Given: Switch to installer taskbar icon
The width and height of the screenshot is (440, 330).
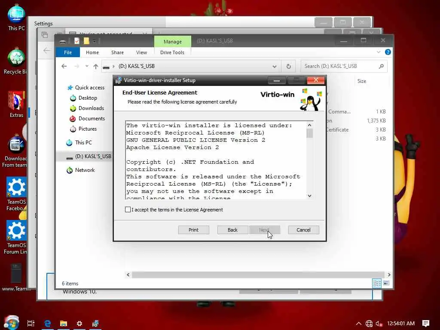Looking at the screenshot, I should tap(95, 324).
